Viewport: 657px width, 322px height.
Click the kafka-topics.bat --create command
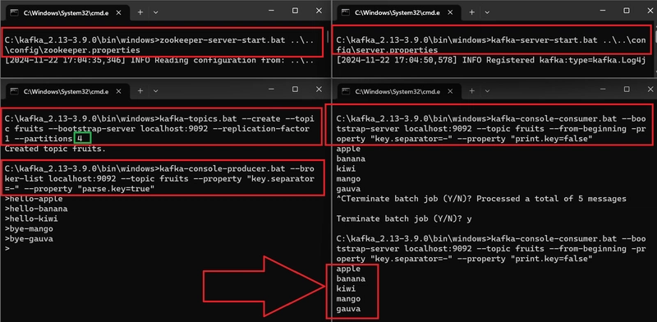159,128
